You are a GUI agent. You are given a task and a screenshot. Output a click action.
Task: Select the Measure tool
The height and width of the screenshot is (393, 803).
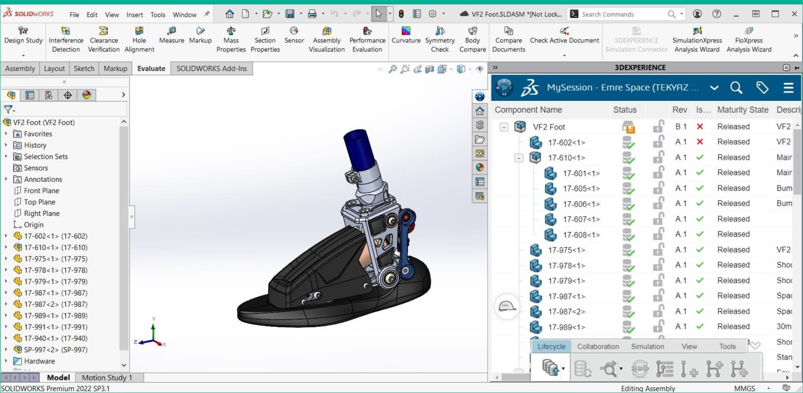(171, 37)
